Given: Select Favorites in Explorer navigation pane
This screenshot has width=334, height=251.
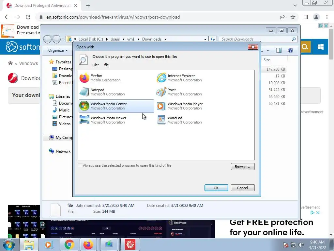Looking at the screenshot, I should click(x=60, y=62).
